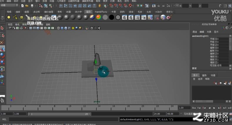Toggle snap to curves magnet icon

pyautogui.click(x=116, y=6)
